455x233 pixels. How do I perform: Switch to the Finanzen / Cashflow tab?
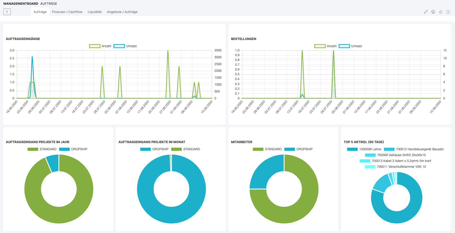pyautogui.click(x=67, y=12)
